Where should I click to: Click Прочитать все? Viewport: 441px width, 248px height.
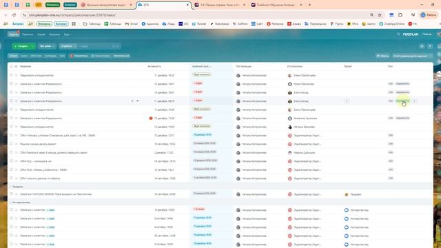tap(121, 56)
